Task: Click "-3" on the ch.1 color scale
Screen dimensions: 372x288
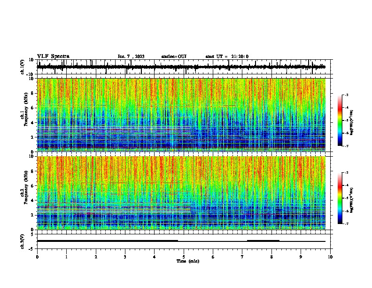Action: pos(347,95)
